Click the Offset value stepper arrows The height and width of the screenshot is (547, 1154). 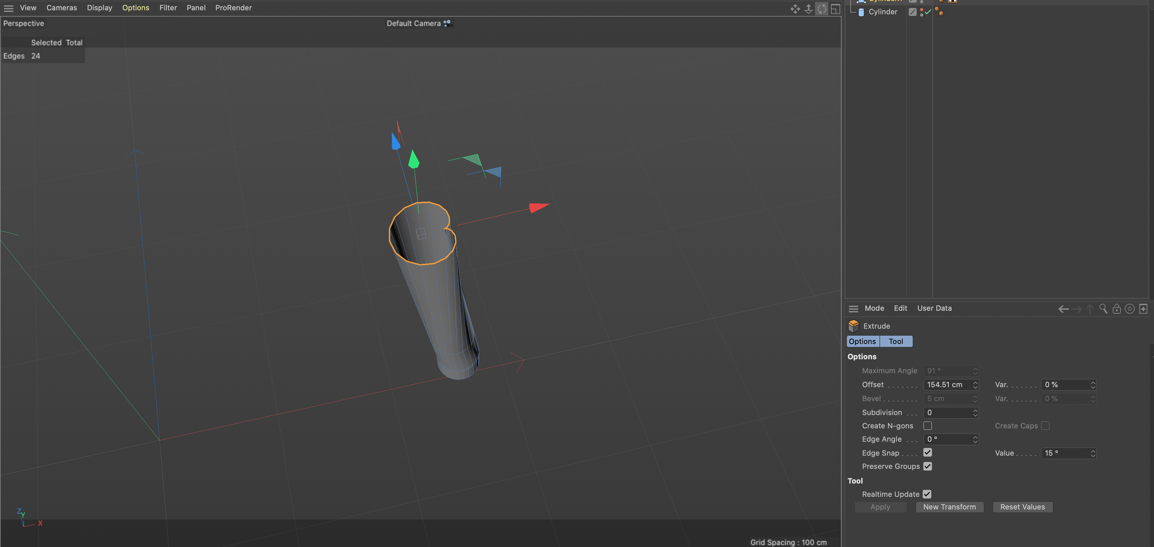click(975, 385)
